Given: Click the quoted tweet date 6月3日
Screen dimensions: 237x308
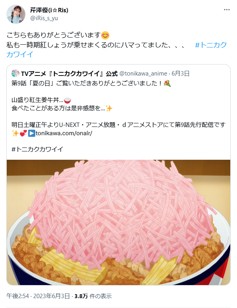Looking at the screenshot, I should 180,74.
